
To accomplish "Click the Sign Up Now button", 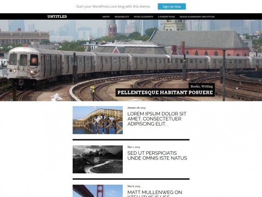I will (x=171, y=6).
